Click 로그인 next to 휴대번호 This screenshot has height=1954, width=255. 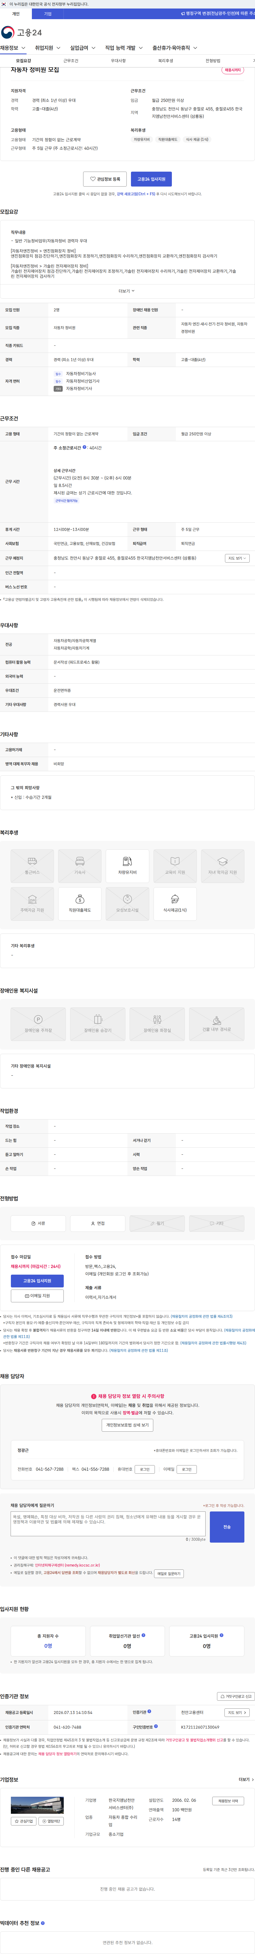click(x=144, y=1469)
